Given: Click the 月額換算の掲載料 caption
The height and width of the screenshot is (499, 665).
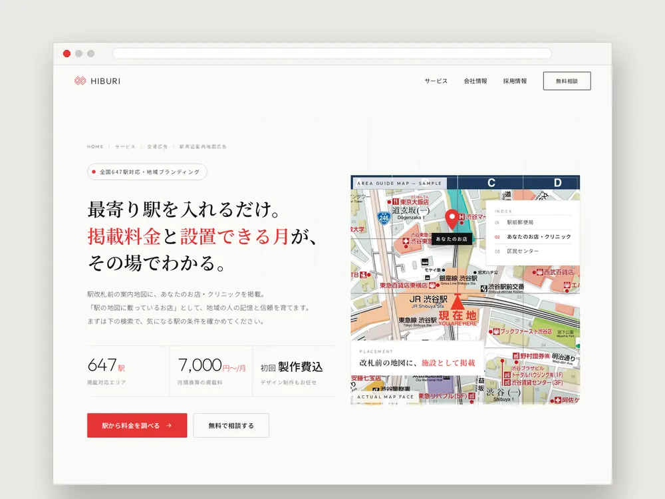Looking at the screenshot, I should pyautogui.click(x=199, y=383).
